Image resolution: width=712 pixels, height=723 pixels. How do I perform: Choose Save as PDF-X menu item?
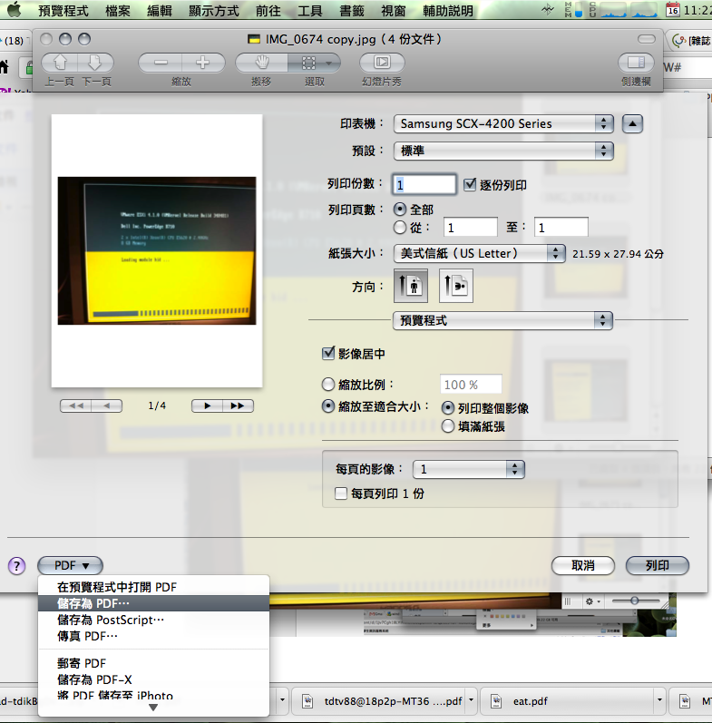[x=153, y=679]
